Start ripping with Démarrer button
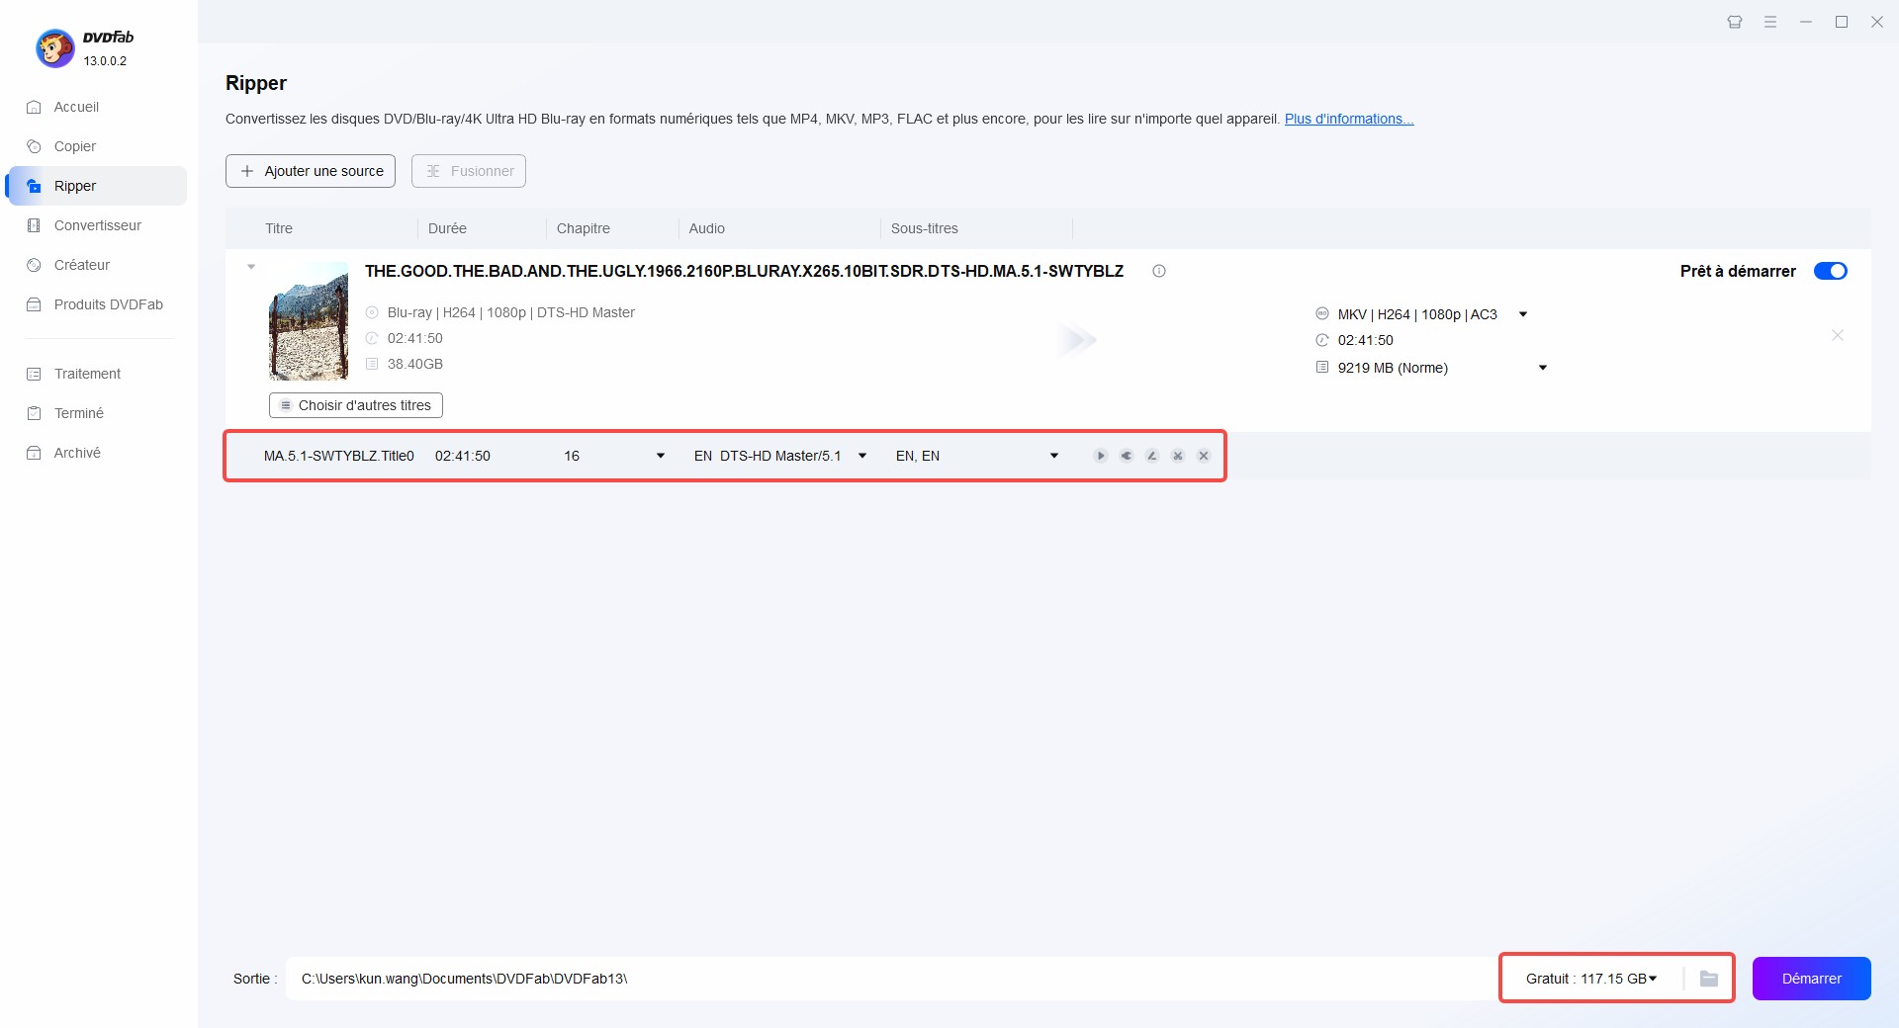Viewport: 1899px width, 1028px height. pyautogui.click(x=1811, y=979)
